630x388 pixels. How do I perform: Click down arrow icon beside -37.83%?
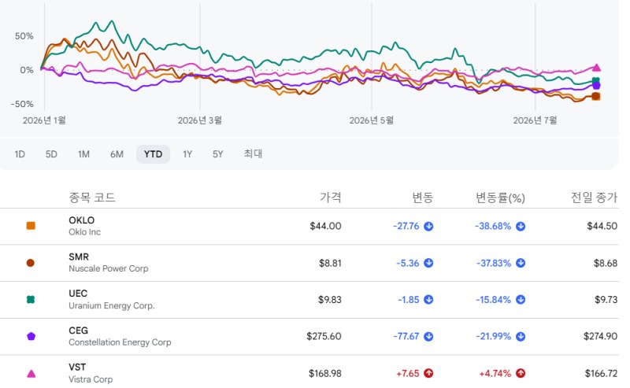click(x=521, y=263)
